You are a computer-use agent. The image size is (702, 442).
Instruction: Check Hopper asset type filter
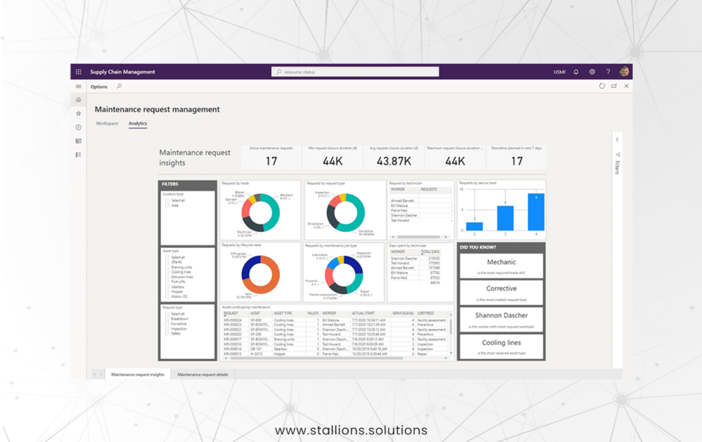pyautogui.click(x=167, y=292)
